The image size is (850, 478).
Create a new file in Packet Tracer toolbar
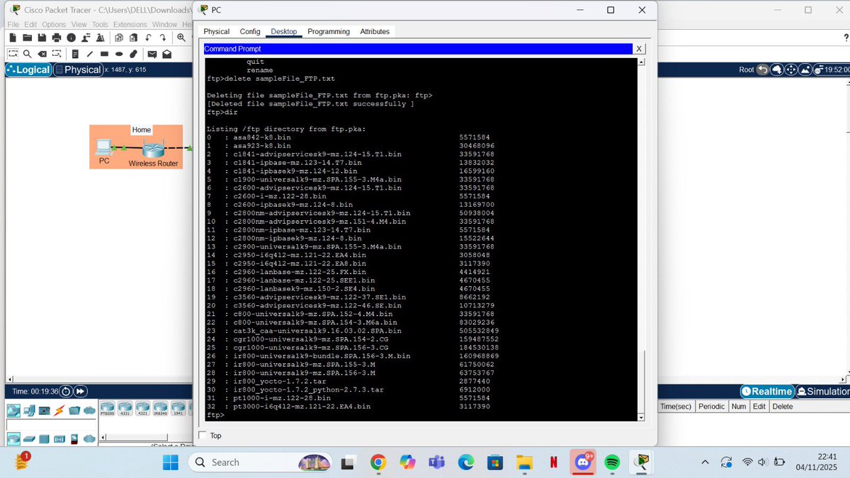[x=13, y=38]
